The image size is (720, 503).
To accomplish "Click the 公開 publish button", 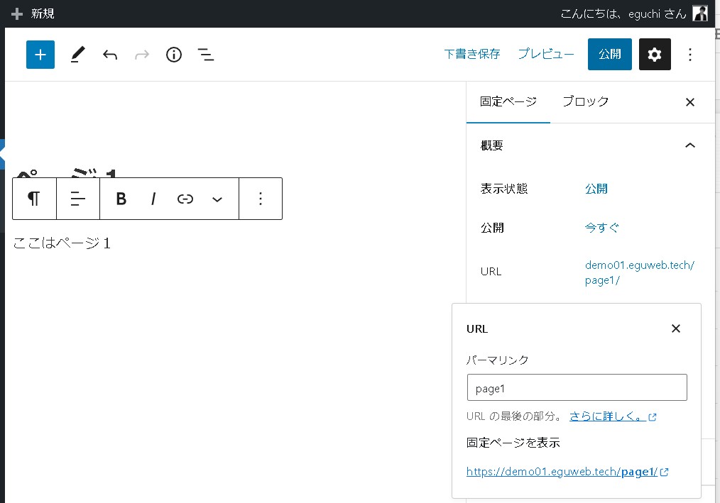I will (x=609, y=55).
